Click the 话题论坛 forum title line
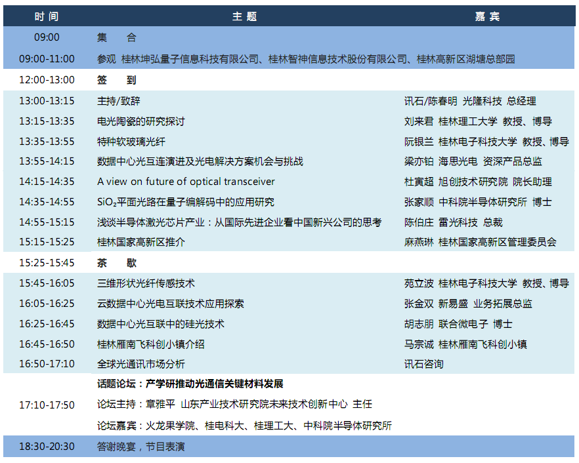 [x=190, y=384]
